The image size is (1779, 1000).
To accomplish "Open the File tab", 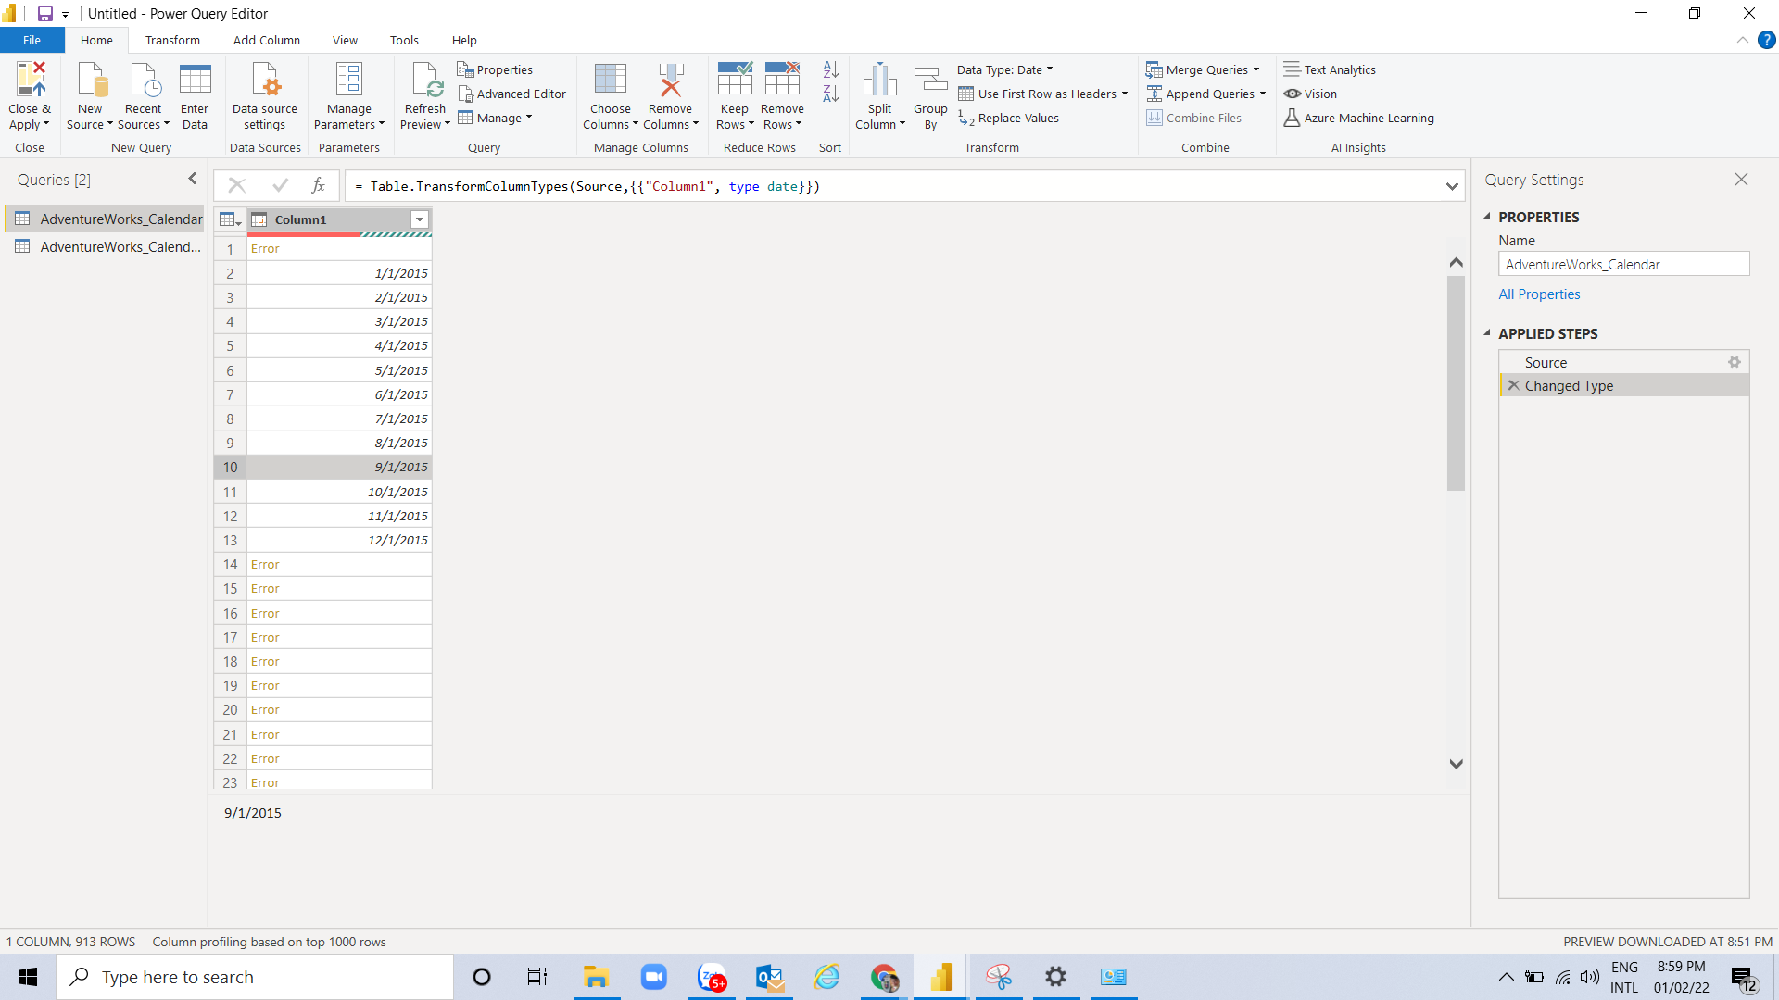I will coord(32,40).
